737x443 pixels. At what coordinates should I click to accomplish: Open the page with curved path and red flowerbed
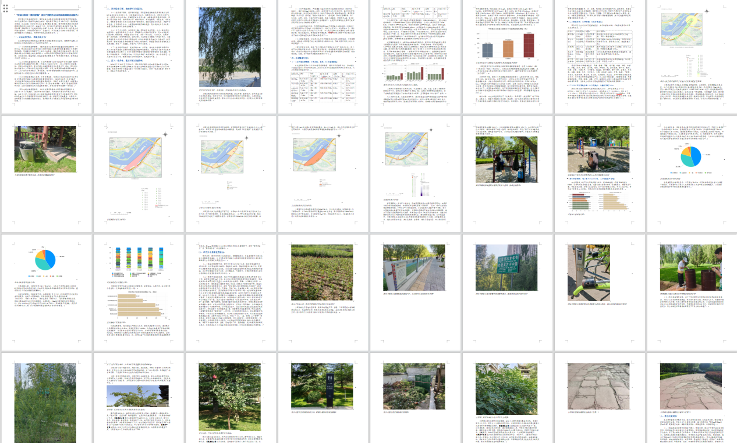point(691,398)
